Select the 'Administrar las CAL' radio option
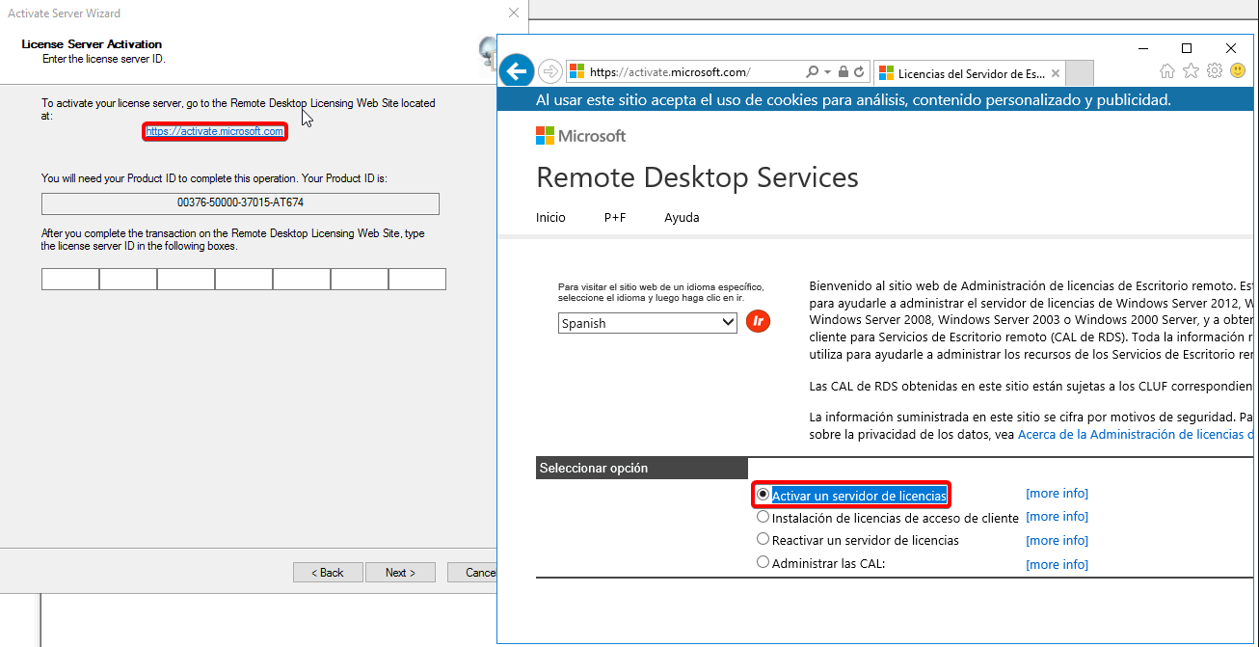The image size is (1259, 647). [x=763, y=563]
